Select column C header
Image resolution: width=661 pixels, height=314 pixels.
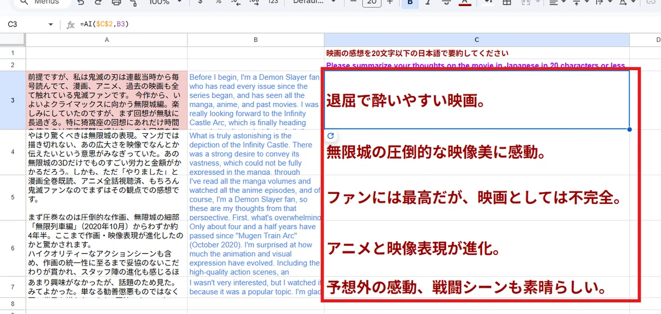(x=476, y=40)
